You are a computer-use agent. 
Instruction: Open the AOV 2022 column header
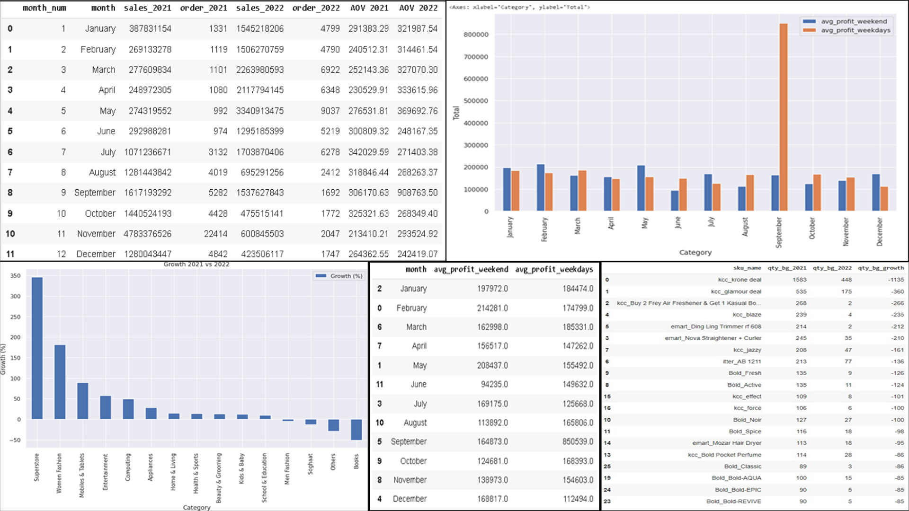[x=419, y=8]
